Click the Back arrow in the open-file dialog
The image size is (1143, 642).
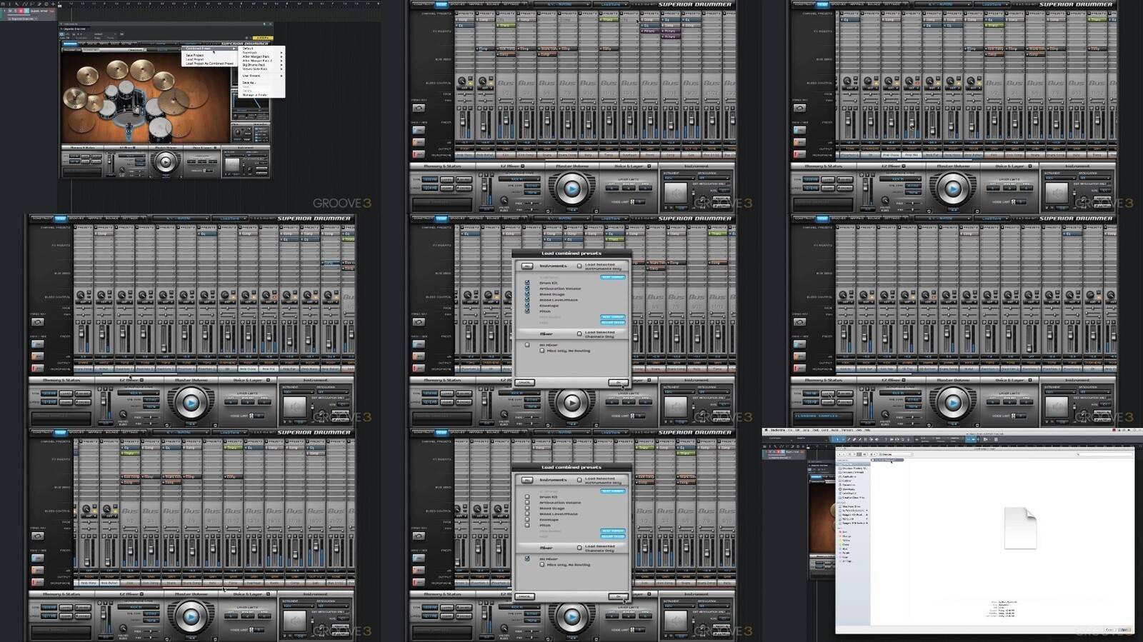[x=839, y=454]
